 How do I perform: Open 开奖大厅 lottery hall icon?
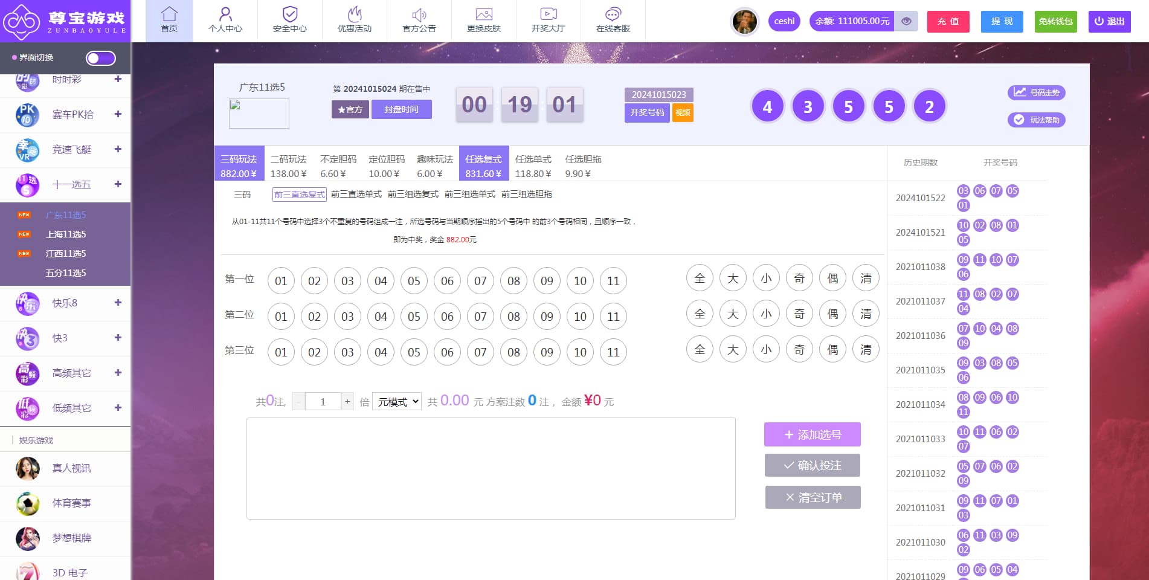point(549,14)
